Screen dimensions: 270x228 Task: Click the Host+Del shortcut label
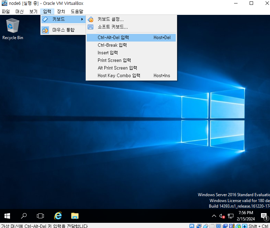click(x=162, y=38)
